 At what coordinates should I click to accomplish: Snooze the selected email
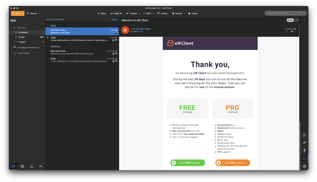tap(177, 14)
